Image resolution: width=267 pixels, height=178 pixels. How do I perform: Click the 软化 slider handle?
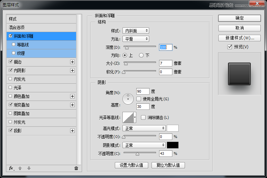pyautogui.click(x=124, y=72)
